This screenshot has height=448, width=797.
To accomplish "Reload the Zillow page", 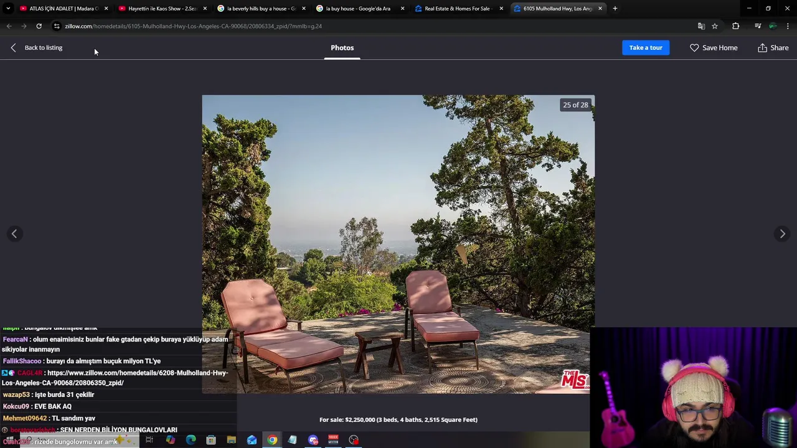I will click(39, 26).
